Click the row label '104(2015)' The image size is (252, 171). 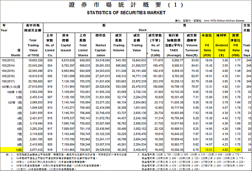pyautogui.click(x=8, y=71)
